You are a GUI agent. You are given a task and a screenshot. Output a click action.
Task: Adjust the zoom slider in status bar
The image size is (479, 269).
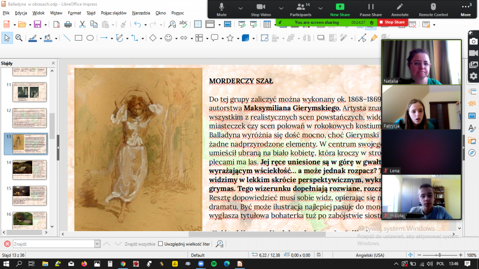(439, 255)
